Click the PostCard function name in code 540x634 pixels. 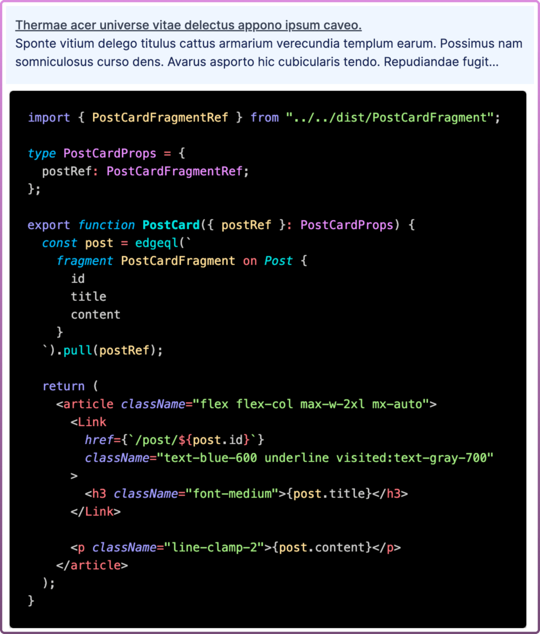(171, 225)
